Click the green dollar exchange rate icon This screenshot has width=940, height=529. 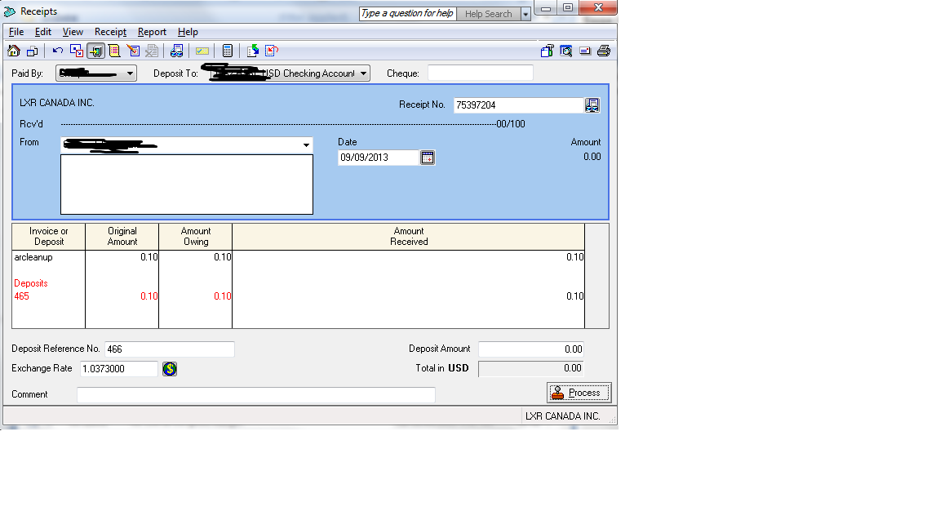(170, 369)
